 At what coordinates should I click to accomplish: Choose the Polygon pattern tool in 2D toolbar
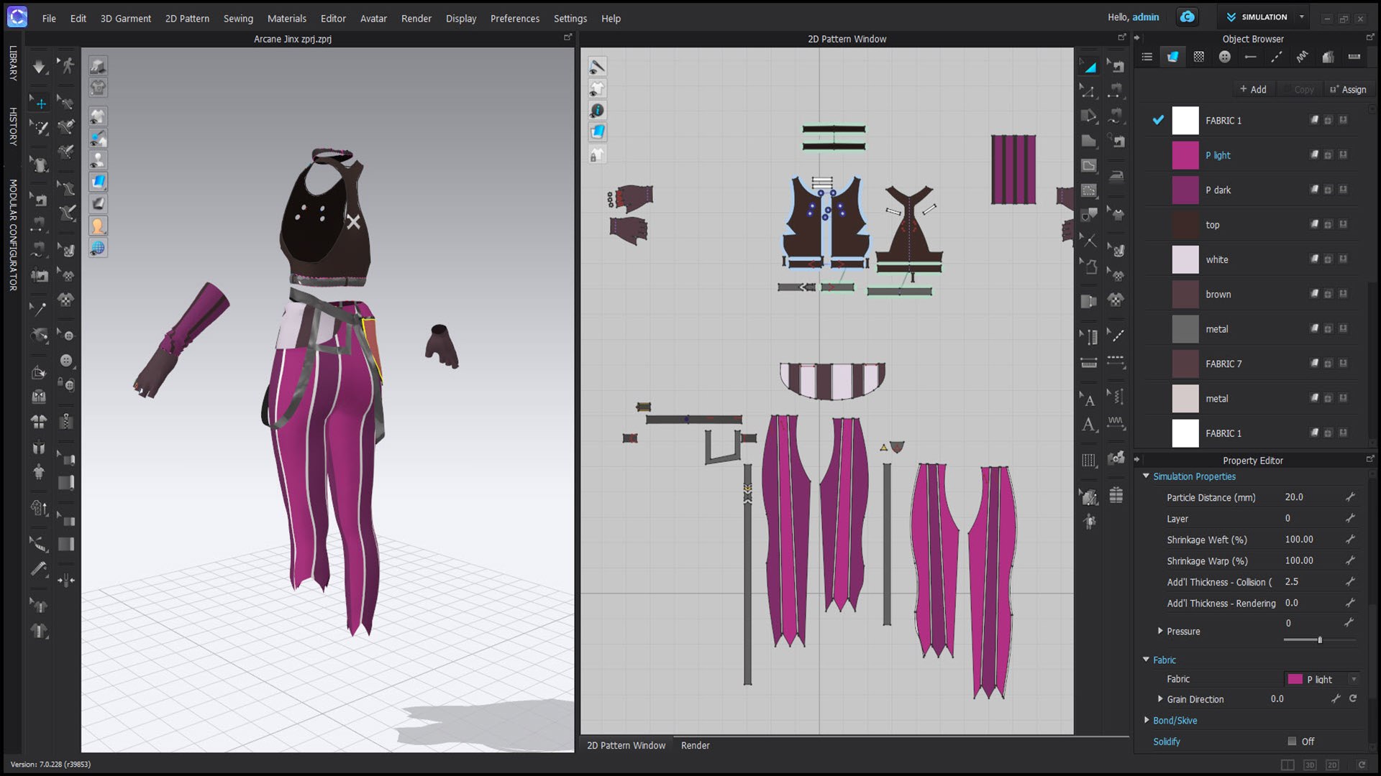click(1088, 116)
